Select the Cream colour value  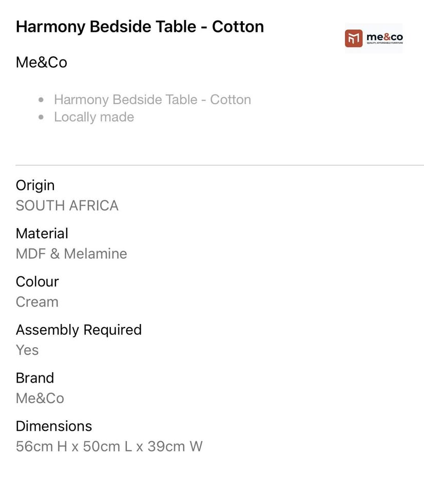coord(37,302)
